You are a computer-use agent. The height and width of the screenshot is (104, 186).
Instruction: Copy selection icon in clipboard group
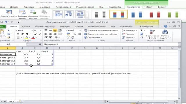pos(8,34)
